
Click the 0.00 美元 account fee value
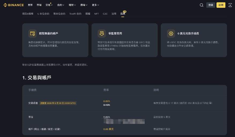coord(108,129)
